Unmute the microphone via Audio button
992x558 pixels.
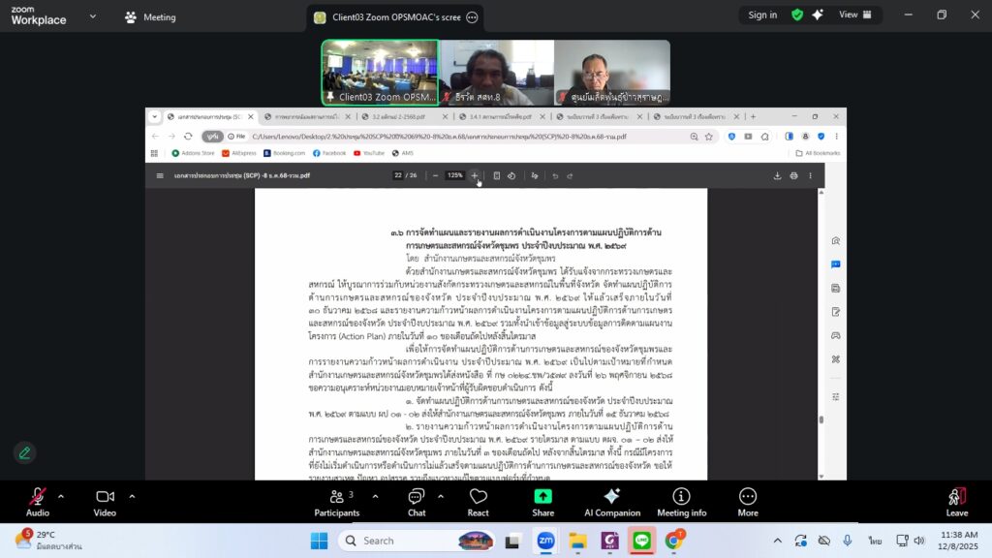point(38,501)
